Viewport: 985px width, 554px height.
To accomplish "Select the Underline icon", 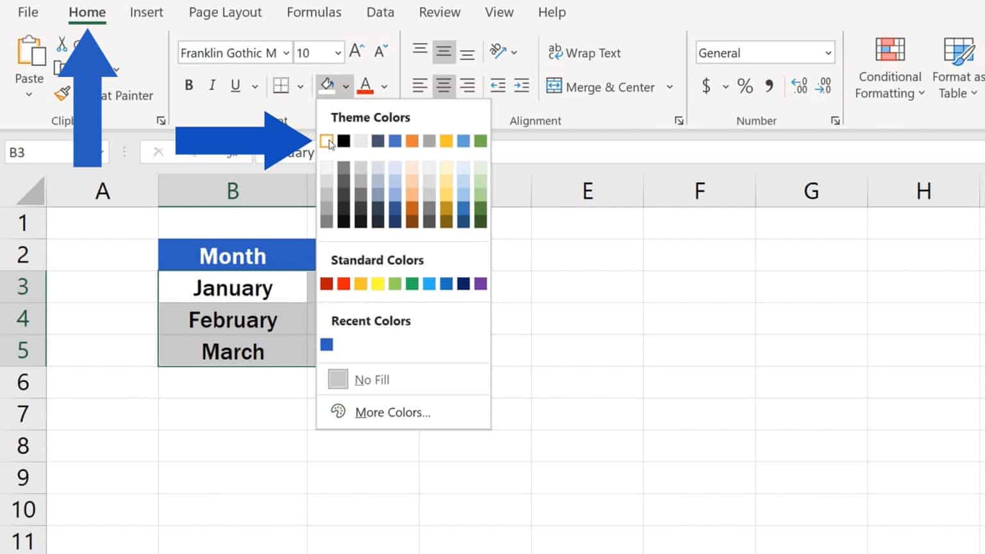I will pos(235,85).
